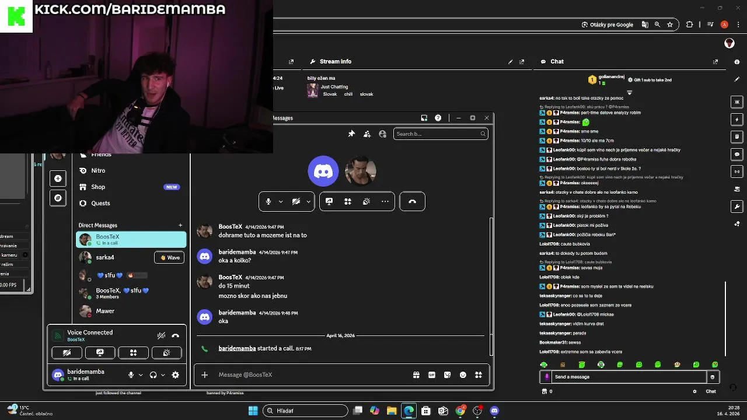Screen dimensions: 747x420
Task: Open the gift icon in message bar
Action: tap(416, 375)
